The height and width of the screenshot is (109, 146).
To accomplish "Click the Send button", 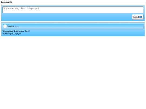I will [138, 17].
